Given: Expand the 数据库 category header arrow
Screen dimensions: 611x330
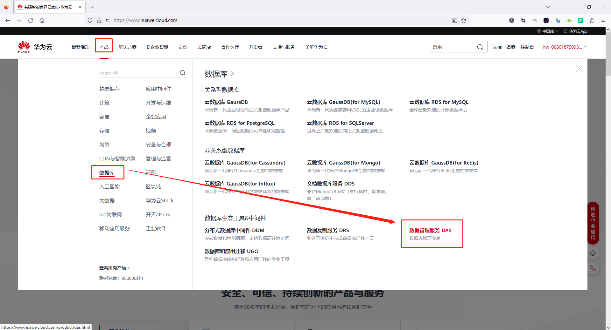Looking at the screenshot, I should click(x=232, y=74).
